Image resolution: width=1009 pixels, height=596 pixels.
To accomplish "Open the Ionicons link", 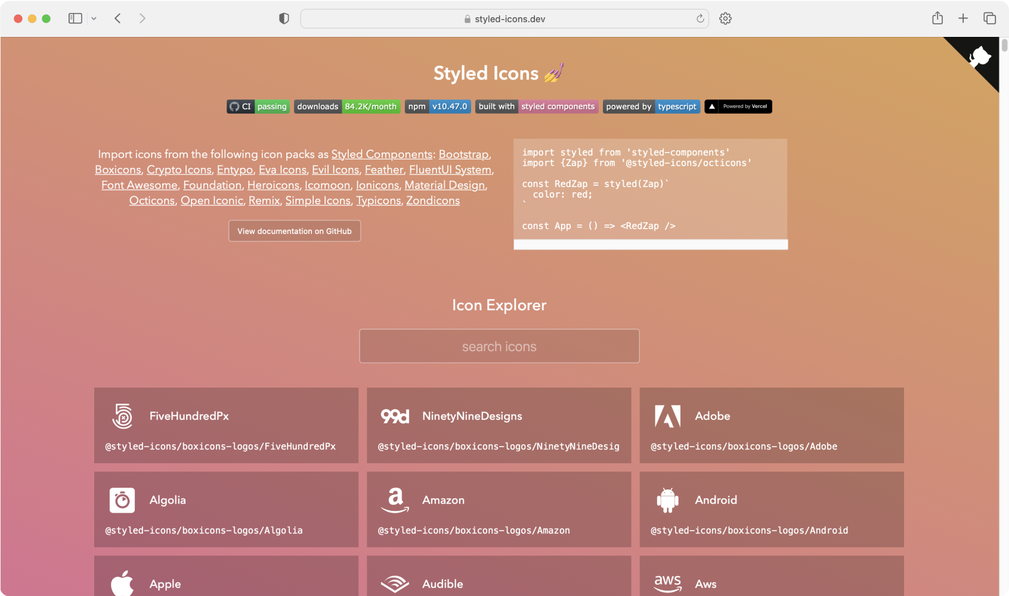I will [x=377, y=185].
